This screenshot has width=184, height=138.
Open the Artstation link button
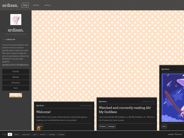(x=16, y=82)
